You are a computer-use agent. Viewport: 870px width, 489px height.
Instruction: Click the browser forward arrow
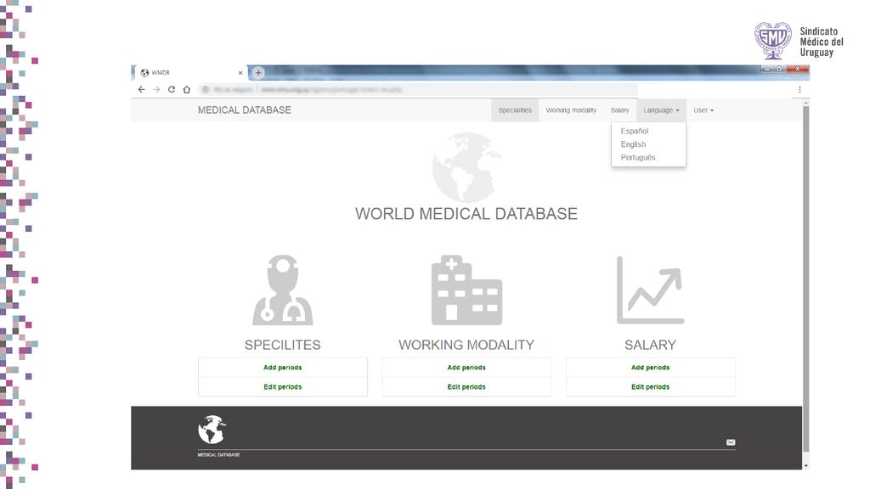(156, 89)
